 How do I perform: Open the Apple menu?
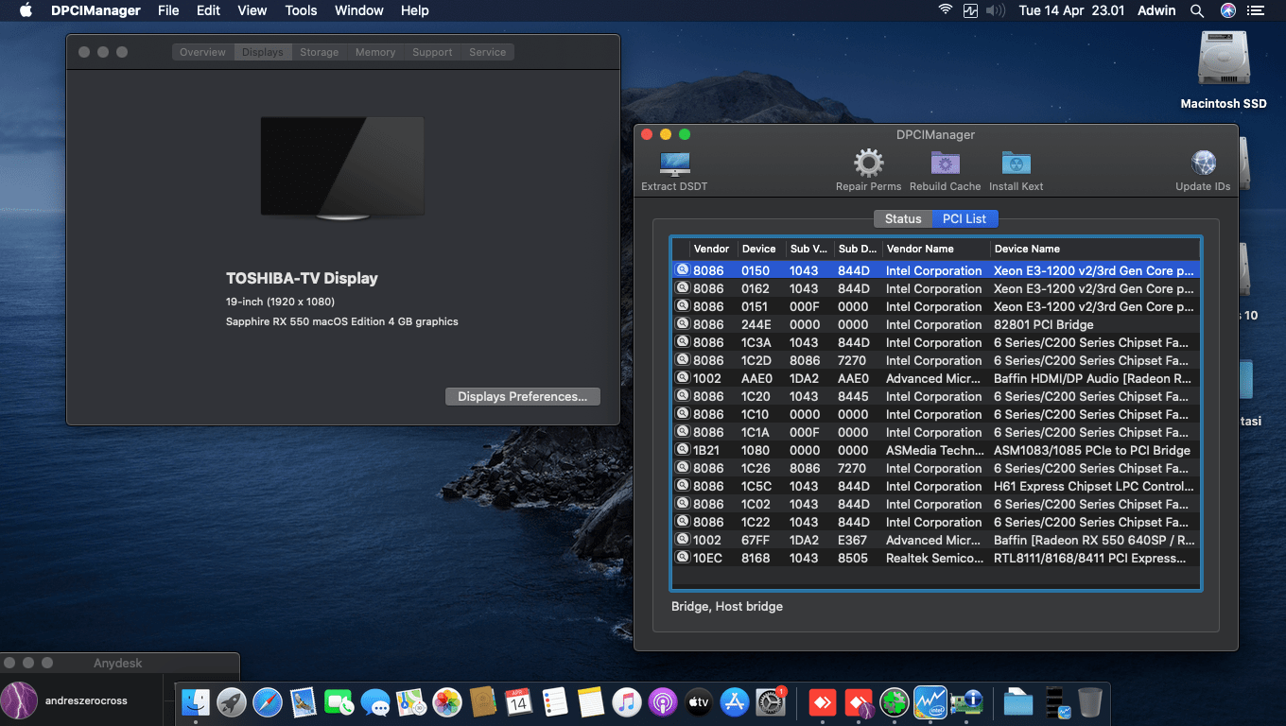(x=25, y=10)
